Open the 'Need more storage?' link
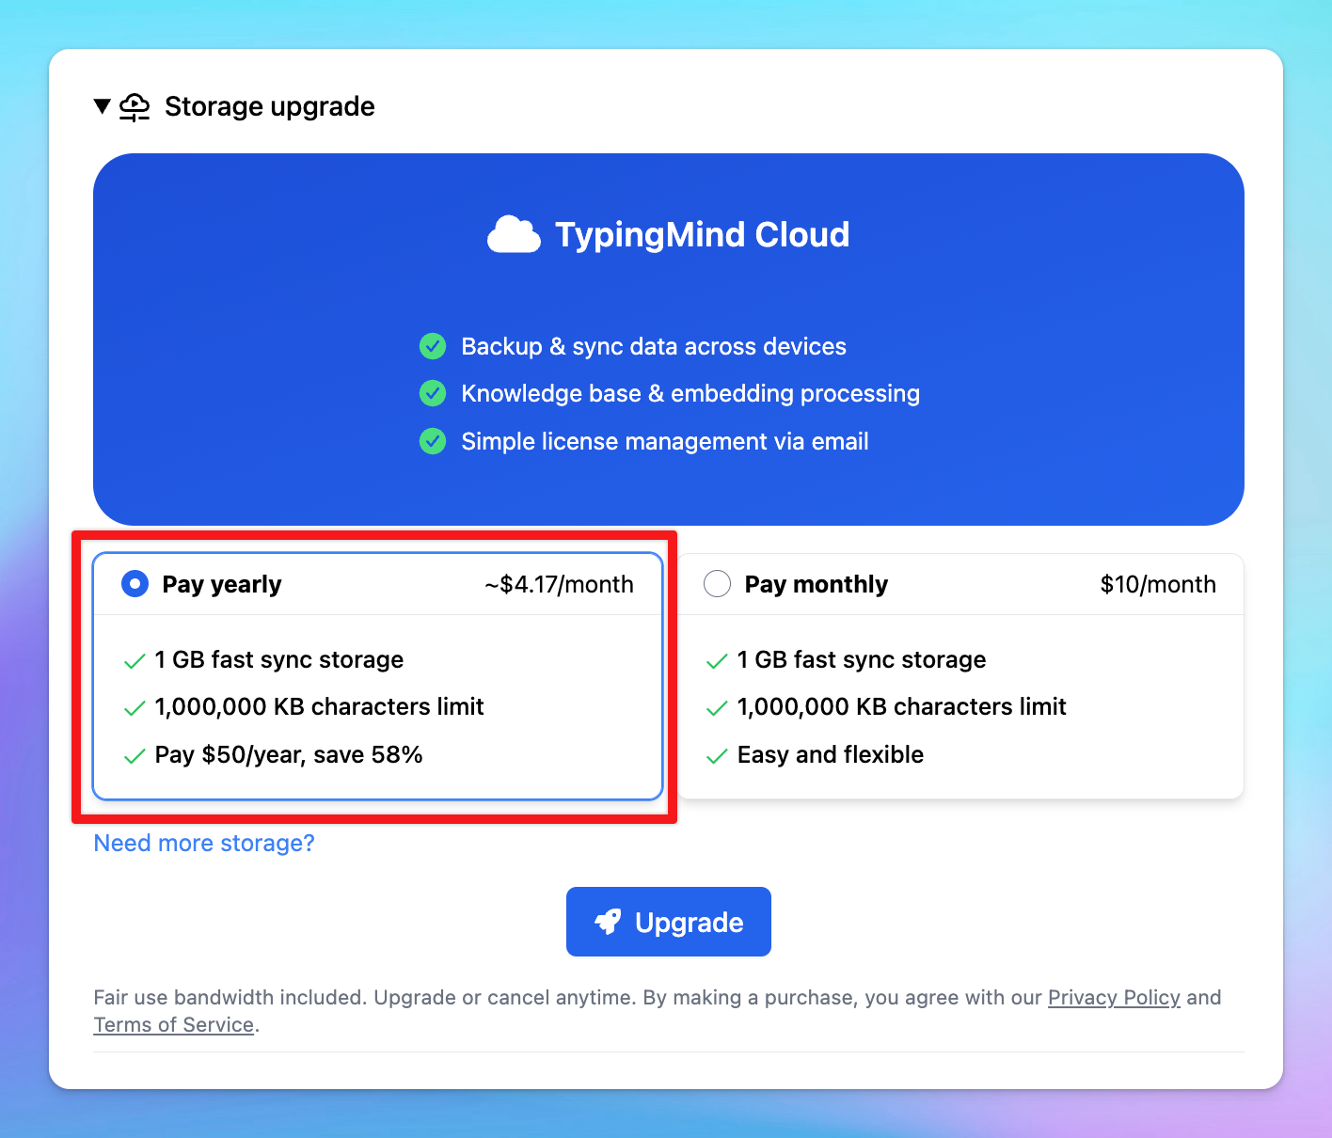 click(x=204, y=843)
